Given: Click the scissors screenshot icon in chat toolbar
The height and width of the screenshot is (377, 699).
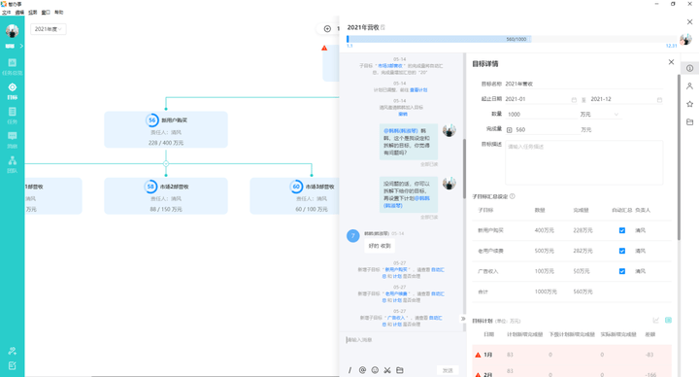Looking at the screenshot, I should pyautogui.click(x=387, y=370).
